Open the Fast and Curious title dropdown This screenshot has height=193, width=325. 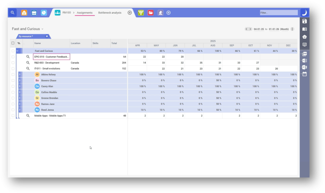click(42, 29)
